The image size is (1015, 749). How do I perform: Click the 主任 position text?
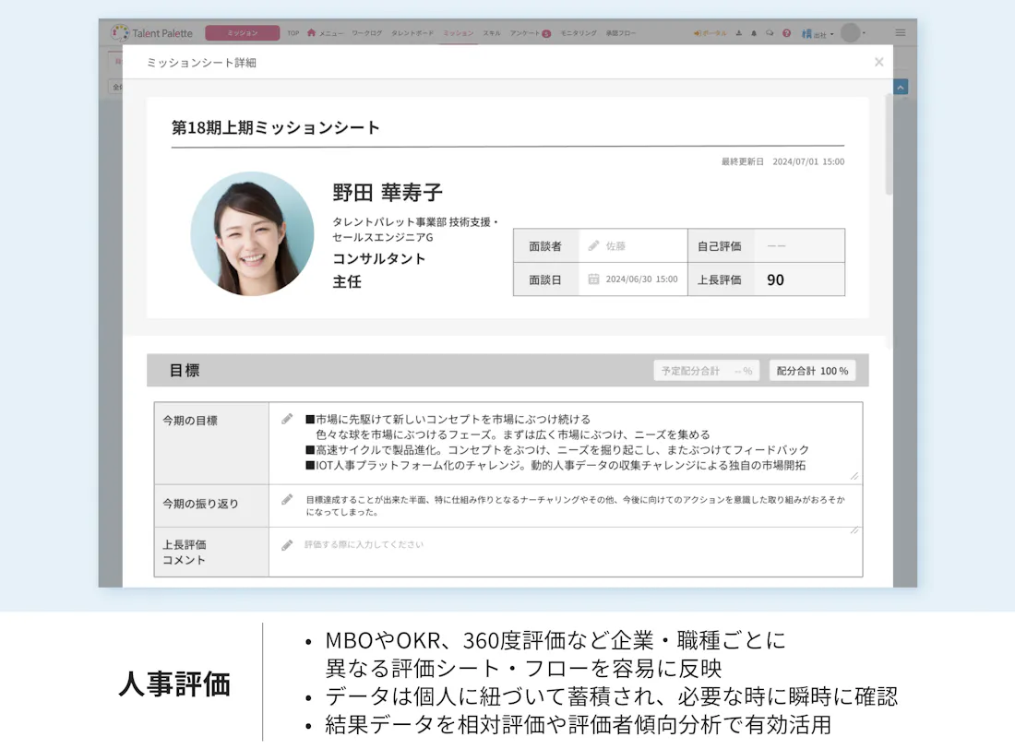pos(347,281)
